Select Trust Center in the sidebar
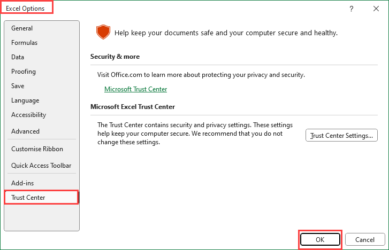Screen dimensions: 389x250 click(x=41, y=198)
